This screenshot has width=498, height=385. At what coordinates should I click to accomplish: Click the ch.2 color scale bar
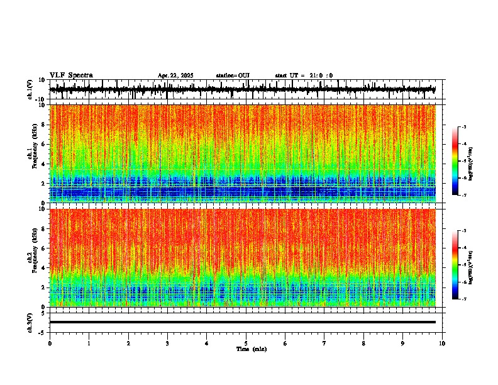tap(455, 265)
